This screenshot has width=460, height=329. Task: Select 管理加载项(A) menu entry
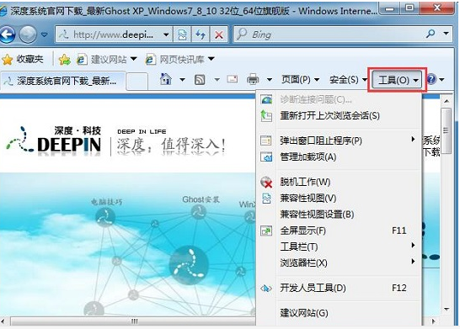(339, 157)
